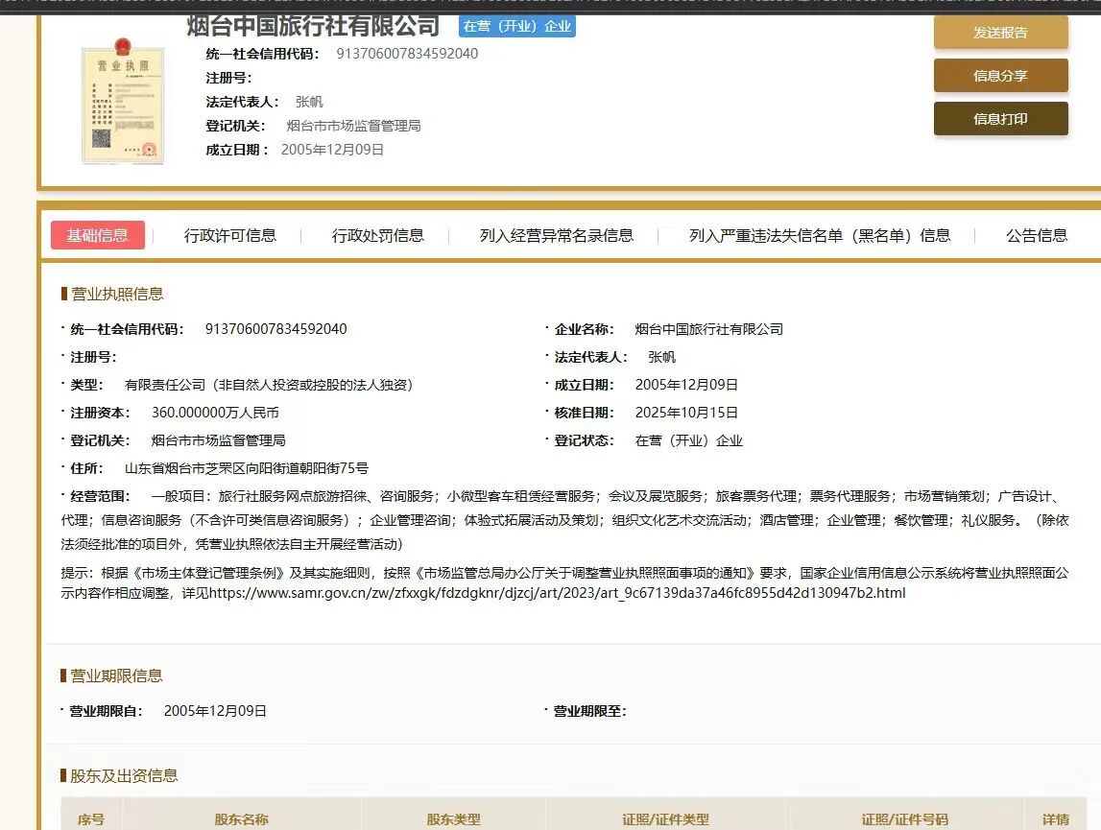Click the 证照/证件号码 column header
The width and height of the screenshot is (1101, 830).
[x=905, y=819]
